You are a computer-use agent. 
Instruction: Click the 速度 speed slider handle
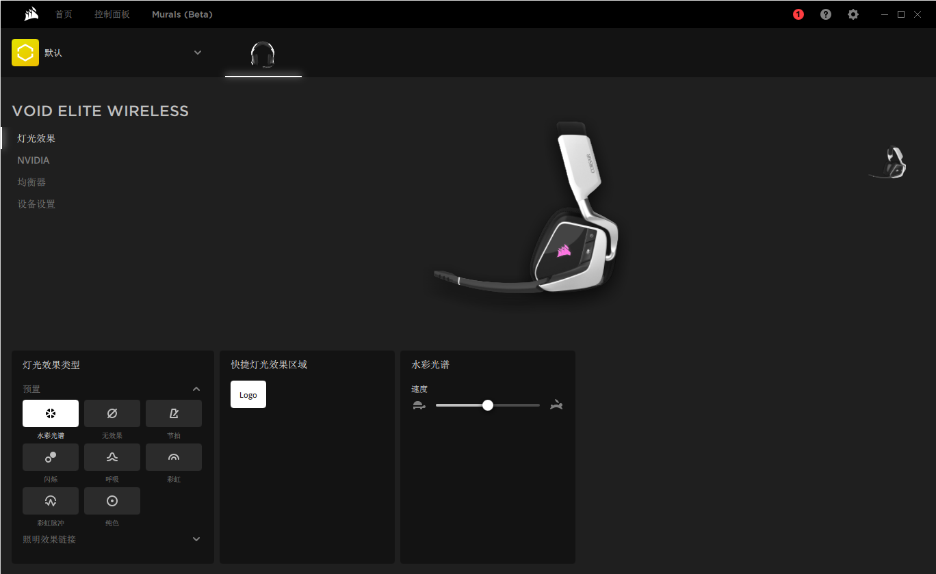click(x=488, y=405)
